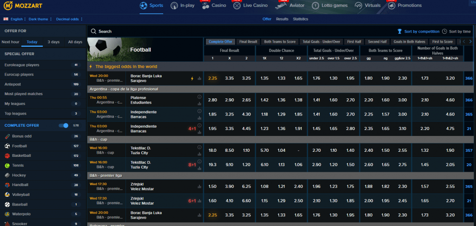Filter offer by 3 days

[x=53, y=42]
